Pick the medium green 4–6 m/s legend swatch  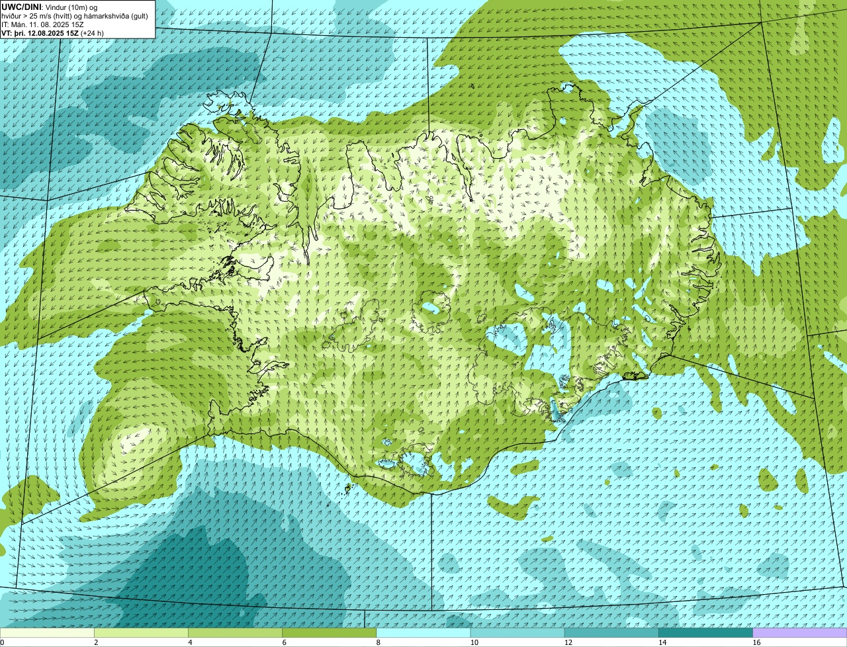tap(235, 633)
